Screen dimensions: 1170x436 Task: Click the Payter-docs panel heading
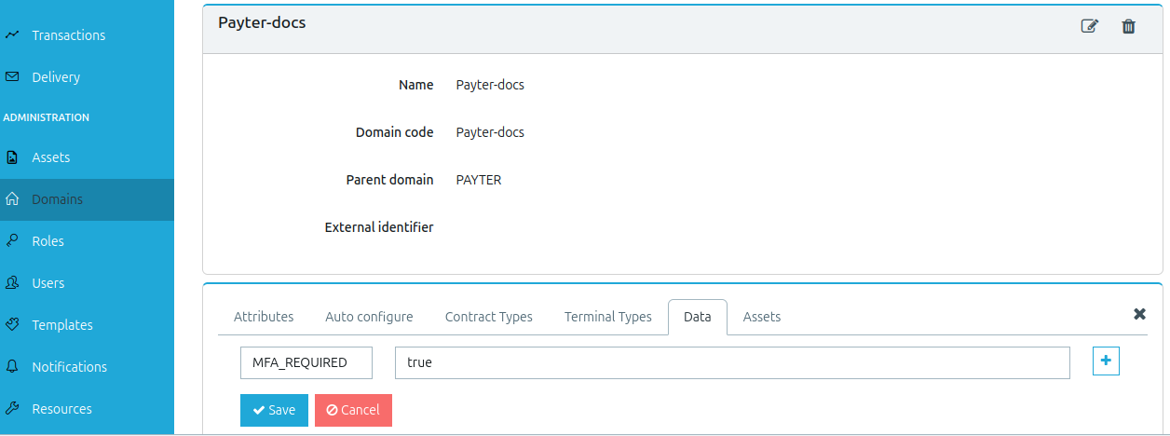click(x=262, y=22)
